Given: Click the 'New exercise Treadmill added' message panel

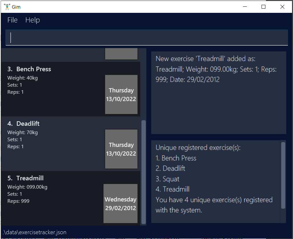Looking at the screenshot, I should click(x=218, y=92).
